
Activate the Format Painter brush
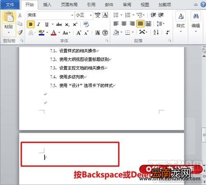pyautogui.click(x=20, y=33)
